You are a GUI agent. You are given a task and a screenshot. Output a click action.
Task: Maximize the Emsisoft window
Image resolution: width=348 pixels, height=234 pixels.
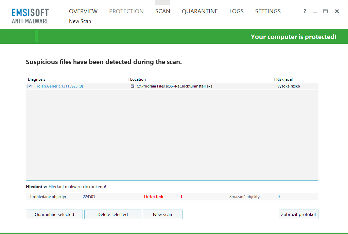point(325,11)
